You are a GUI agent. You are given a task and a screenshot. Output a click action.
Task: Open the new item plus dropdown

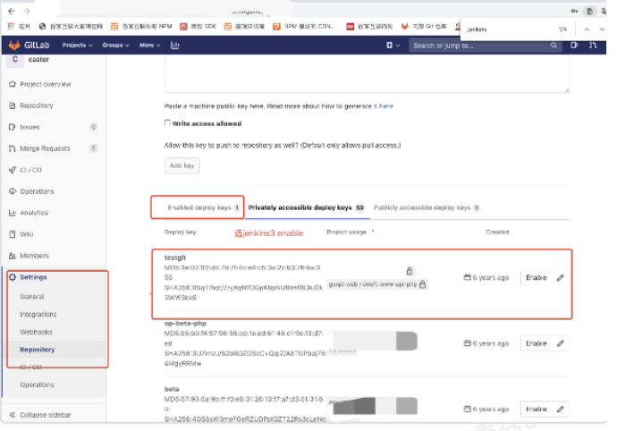click(x=393, y=46)
